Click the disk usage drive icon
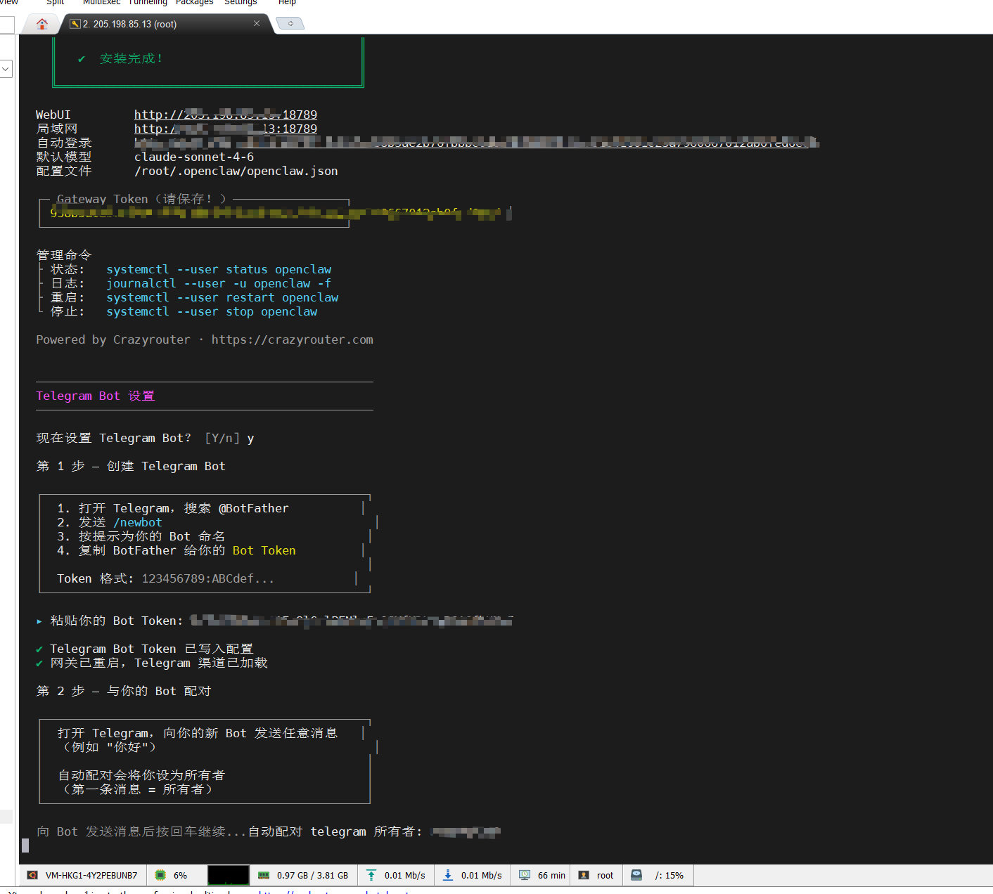The image size is (993, 894). (x=636, y=875)
